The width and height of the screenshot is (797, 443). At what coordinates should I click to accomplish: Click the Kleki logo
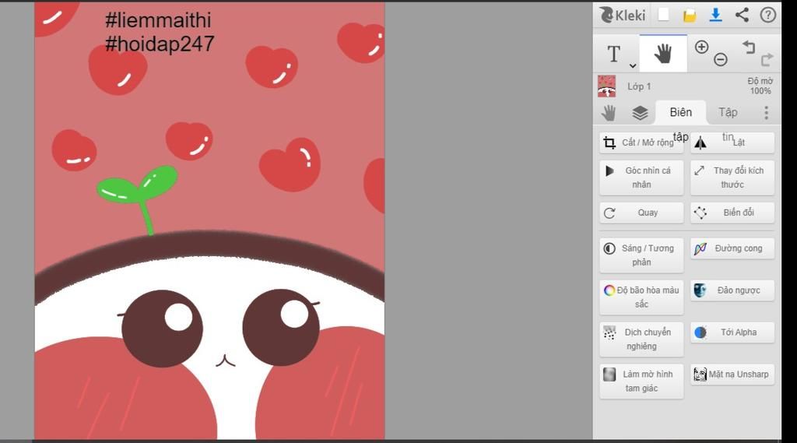click(x=622, y=15)
